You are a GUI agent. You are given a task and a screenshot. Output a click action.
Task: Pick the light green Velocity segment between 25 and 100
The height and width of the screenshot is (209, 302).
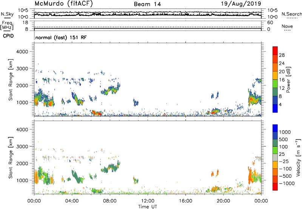coord(275,150)
